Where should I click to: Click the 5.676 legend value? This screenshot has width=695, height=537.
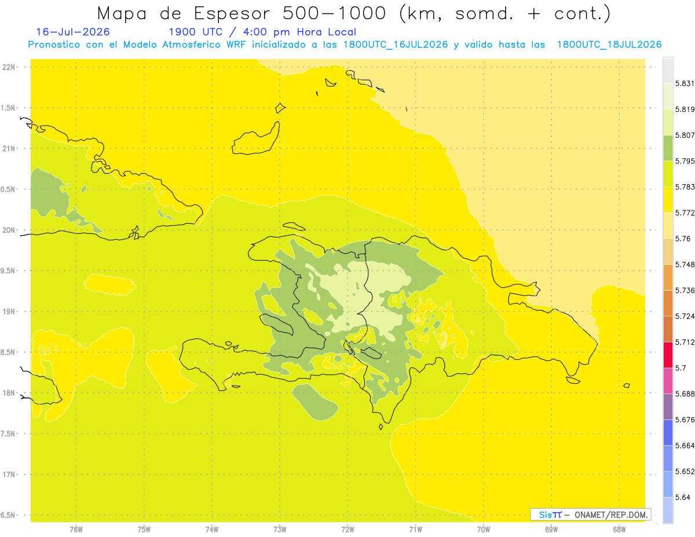685,419
